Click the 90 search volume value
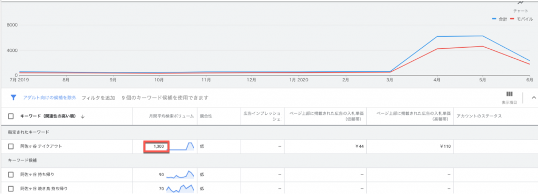Screen dimensions: 538x194 coord(161,175)
